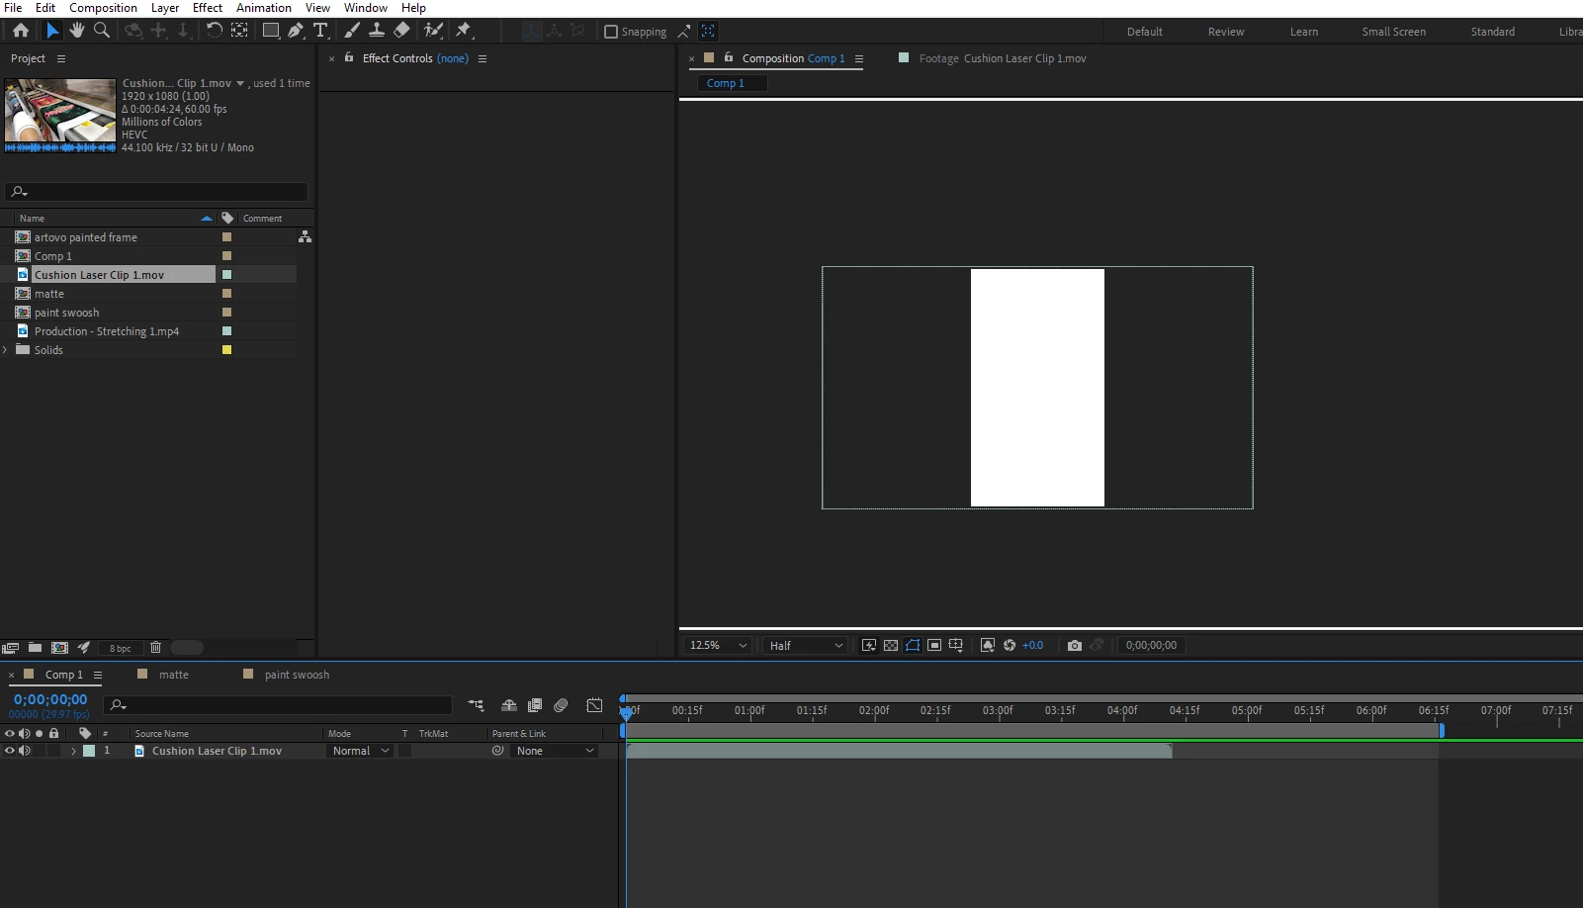The height and width of the screenshot is (908, 1583).
Task: Click the delete trash icon in Project panel
Action: 155,648
